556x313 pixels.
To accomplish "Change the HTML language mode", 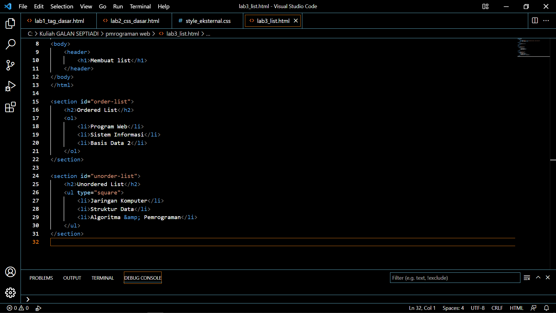I will 517,308.
